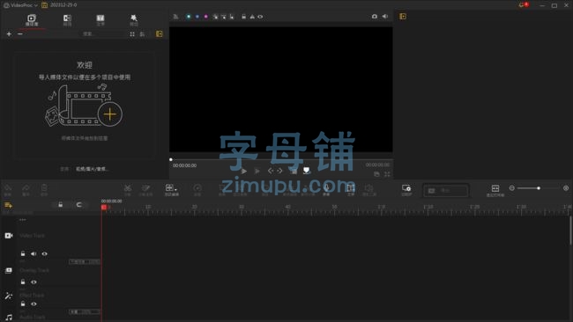Click the plus icon to add media

pyautogui.click(x=9, y=34)
